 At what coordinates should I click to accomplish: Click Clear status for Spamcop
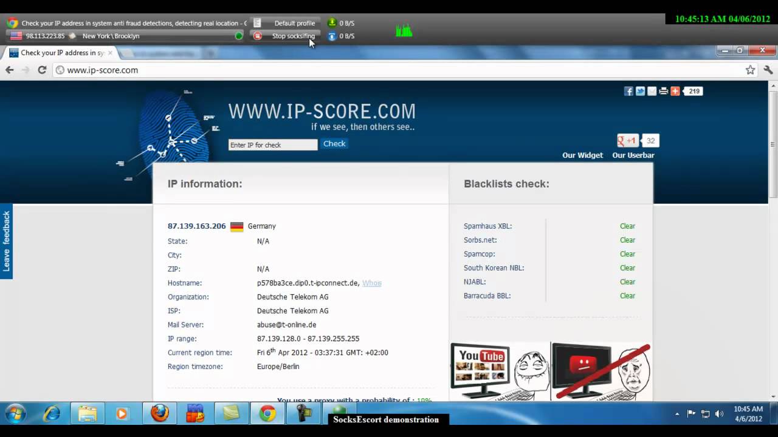coord(627,254)
